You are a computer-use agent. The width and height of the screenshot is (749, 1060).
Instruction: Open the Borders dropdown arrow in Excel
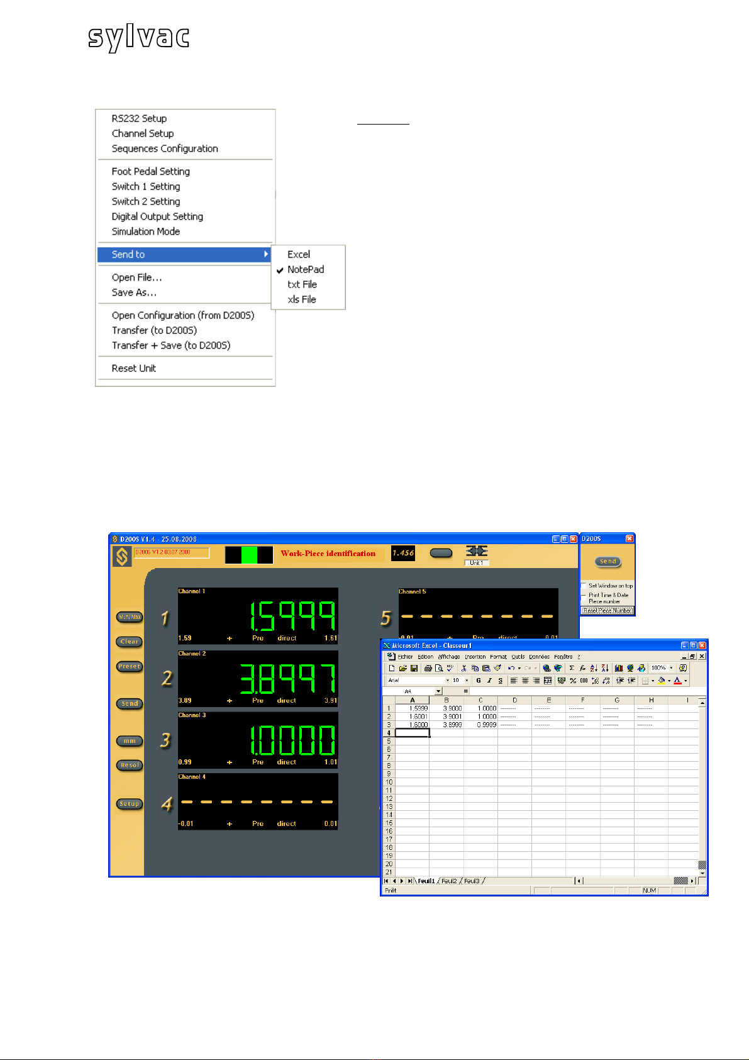pos(653,681)
